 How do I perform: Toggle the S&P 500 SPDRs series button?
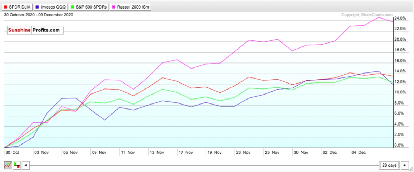[x=89, y=7]
